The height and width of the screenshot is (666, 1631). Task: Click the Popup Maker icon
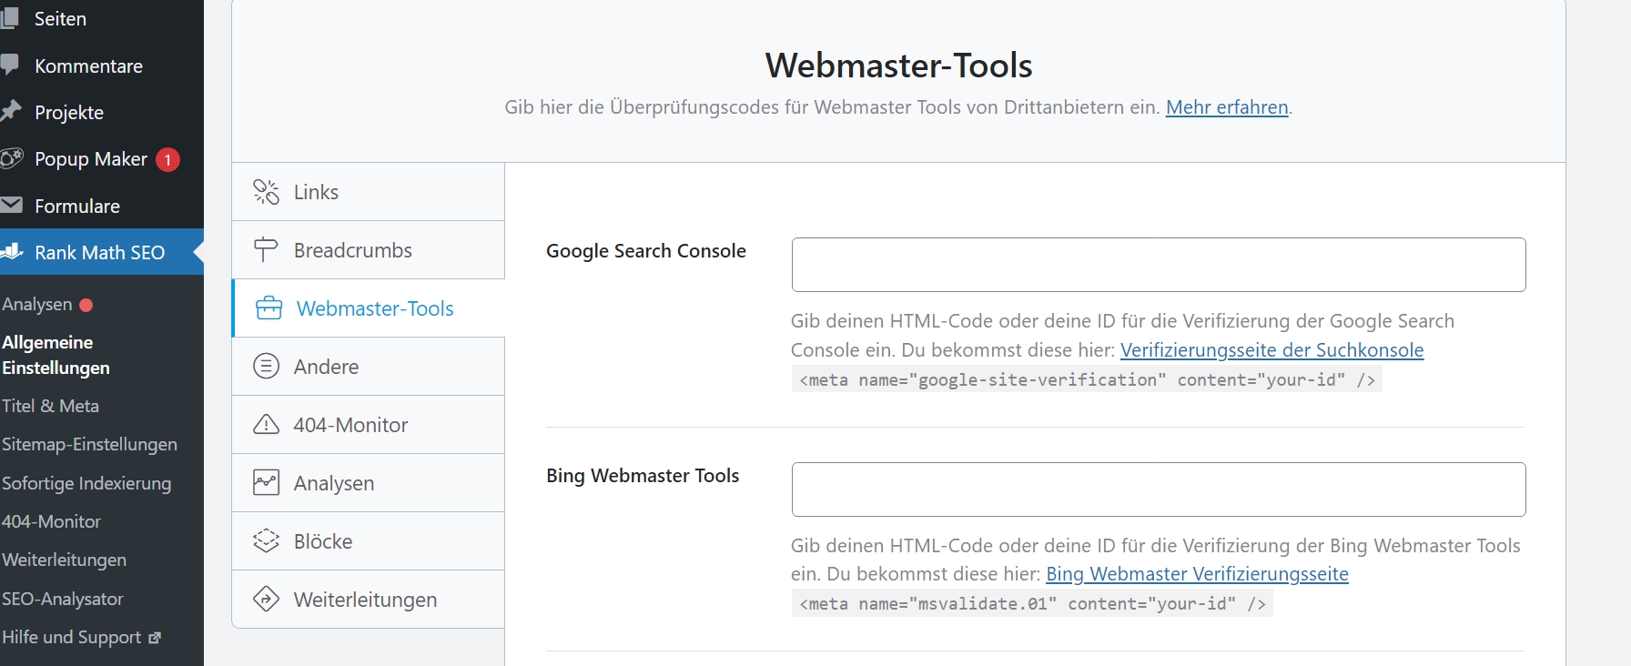(x=11, y=159)
